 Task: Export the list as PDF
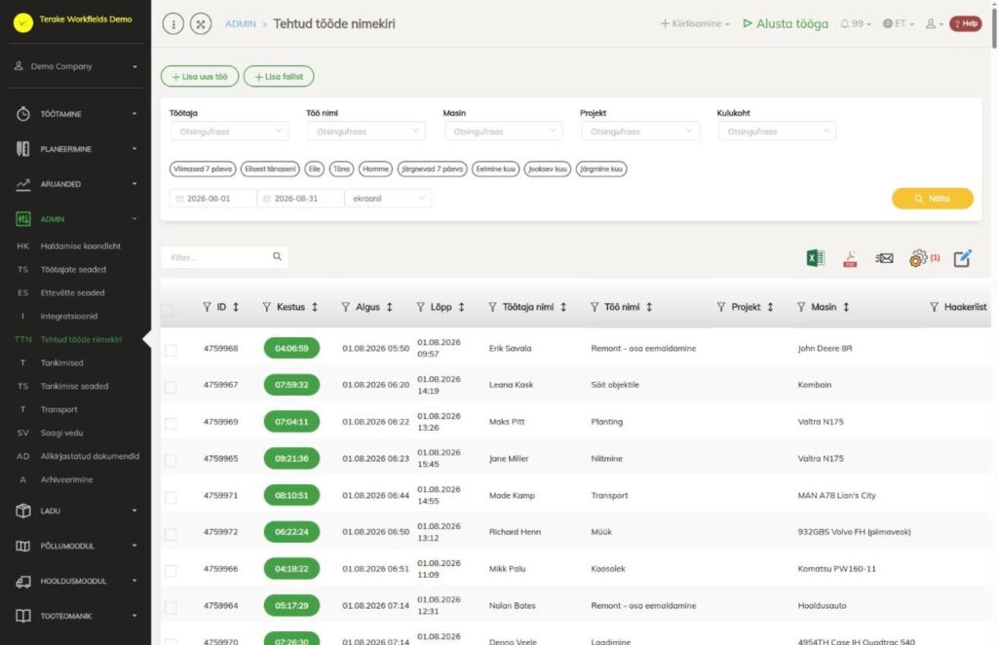point(850,258)
